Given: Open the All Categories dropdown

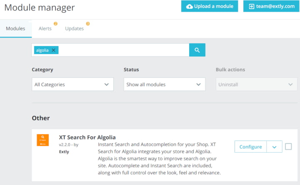Looking at the screenshot, I should [x=72, y=84].
